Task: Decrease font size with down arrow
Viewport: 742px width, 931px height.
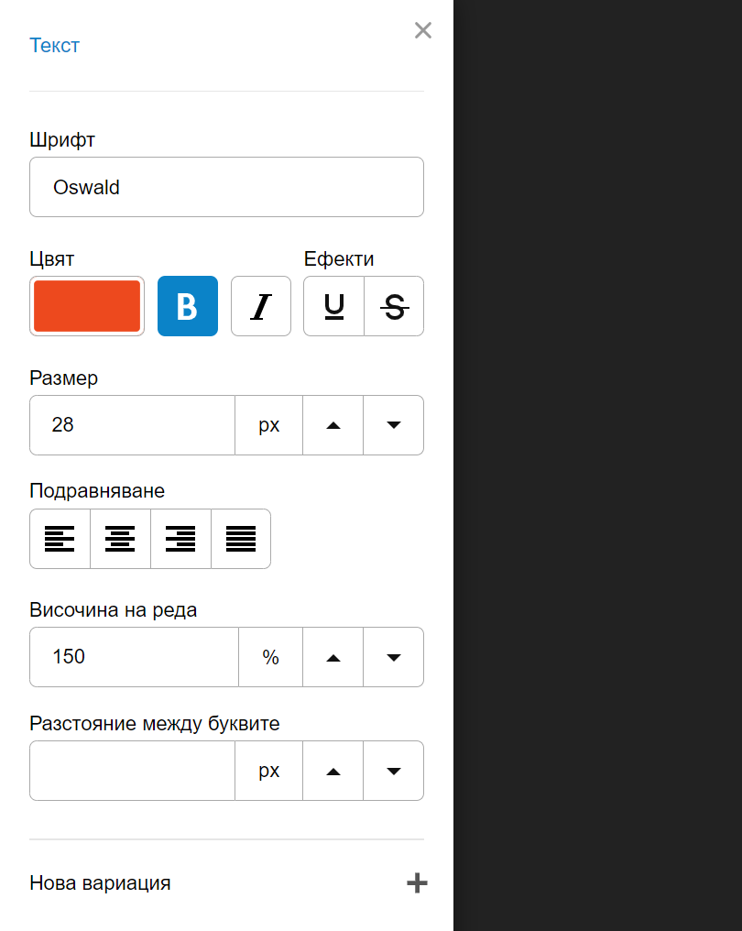Action: coord(394,425)
